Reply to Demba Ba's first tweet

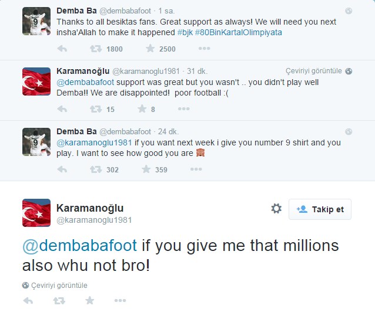pos(62,49)
